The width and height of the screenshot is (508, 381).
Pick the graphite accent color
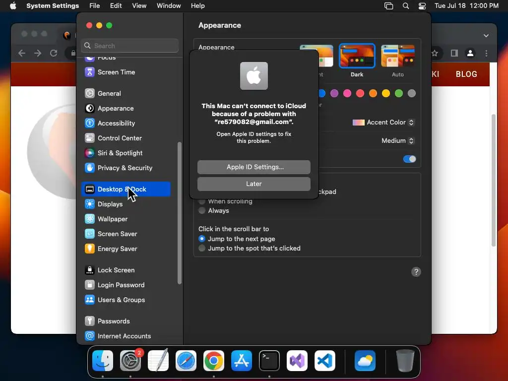411,93
